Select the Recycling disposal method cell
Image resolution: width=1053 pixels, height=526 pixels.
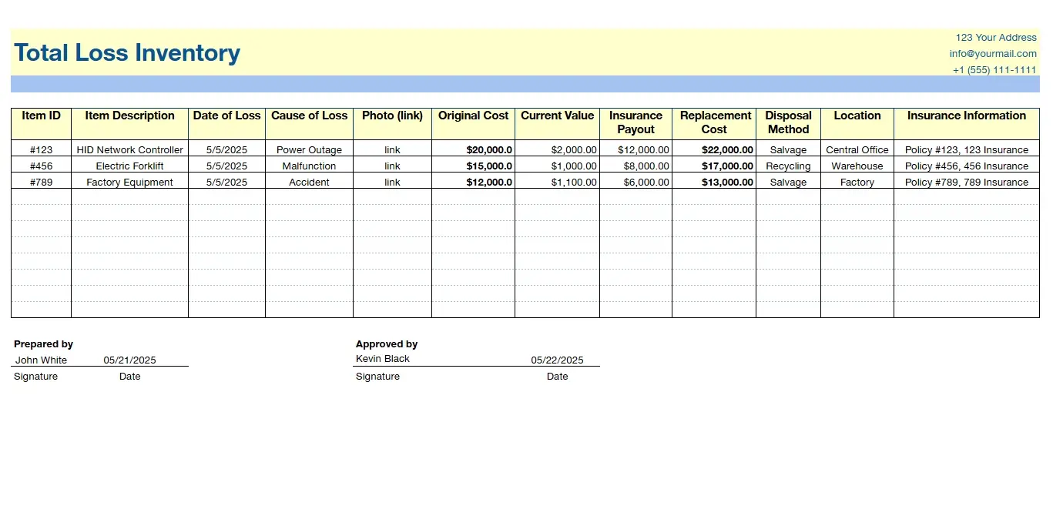(788, 166)
